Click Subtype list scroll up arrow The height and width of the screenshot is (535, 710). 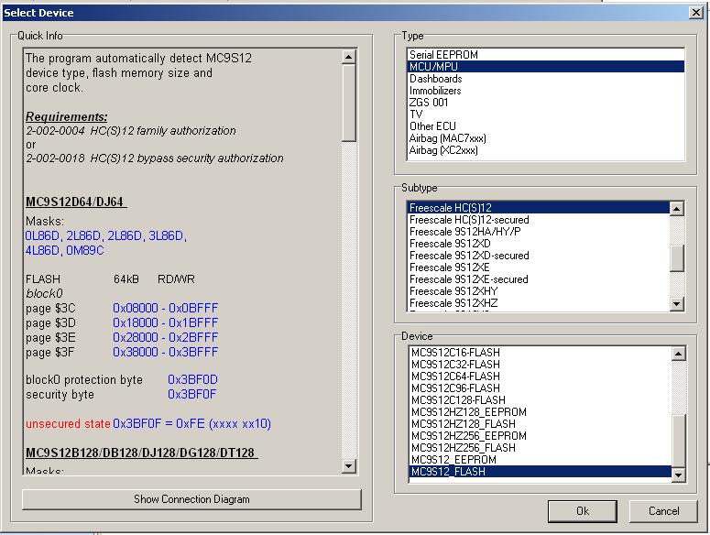pos(676,209)
